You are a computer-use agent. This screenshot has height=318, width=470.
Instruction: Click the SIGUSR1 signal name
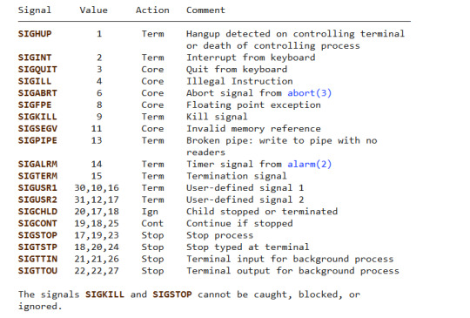(37, 188)
